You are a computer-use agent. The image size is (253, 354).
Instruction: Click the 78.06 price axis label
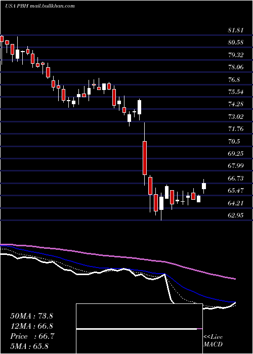pos(236,67)
